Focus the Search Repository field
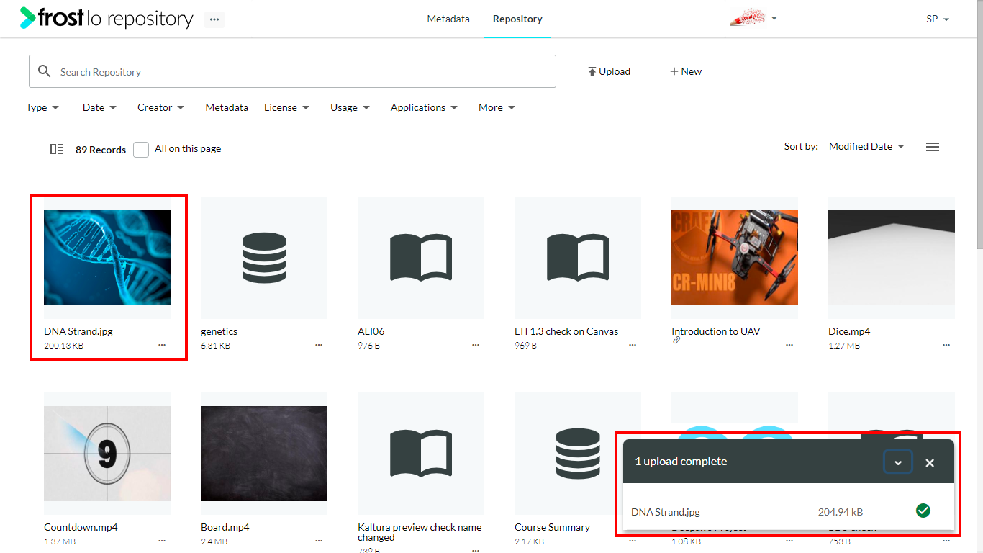 coord(292,71)
